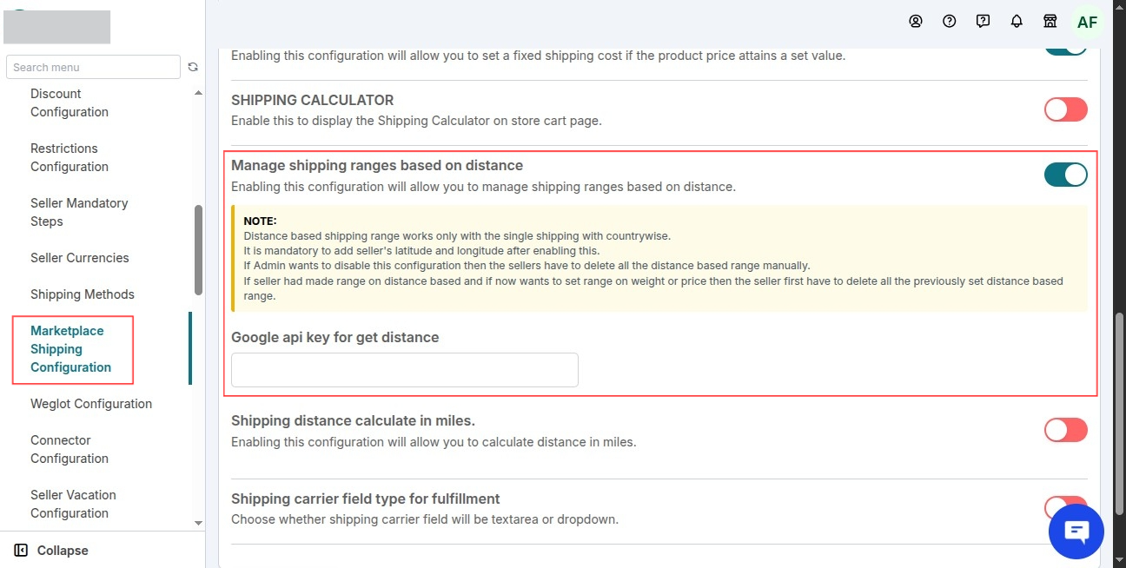Screen dimensions: 1126x568
Task: Focus the Search menu input field
Action: (x=94, y=67)
